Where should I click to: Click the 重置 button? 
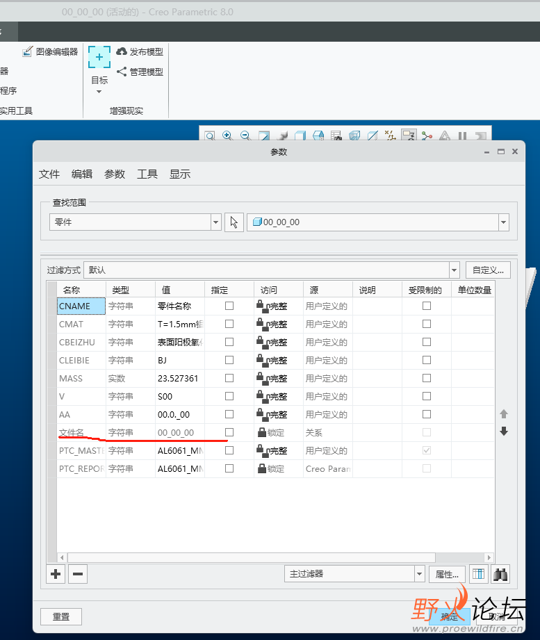coord(61,617)
